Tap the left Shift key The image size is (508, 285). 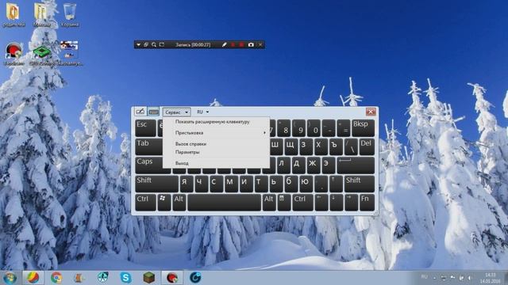click(156, 184)
